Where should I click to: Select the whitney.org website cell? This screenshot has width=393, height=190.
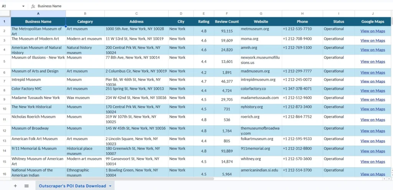pos(261,162)
